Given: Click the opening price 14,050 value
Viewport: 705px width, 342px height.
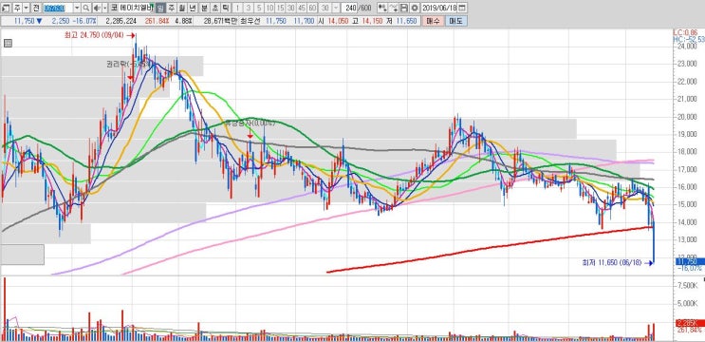Looking at the screenshot, I should pos(339,21).
